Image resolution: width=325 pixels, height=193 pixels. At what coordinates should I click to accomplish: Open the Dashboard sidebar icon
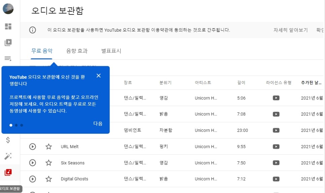8,26
